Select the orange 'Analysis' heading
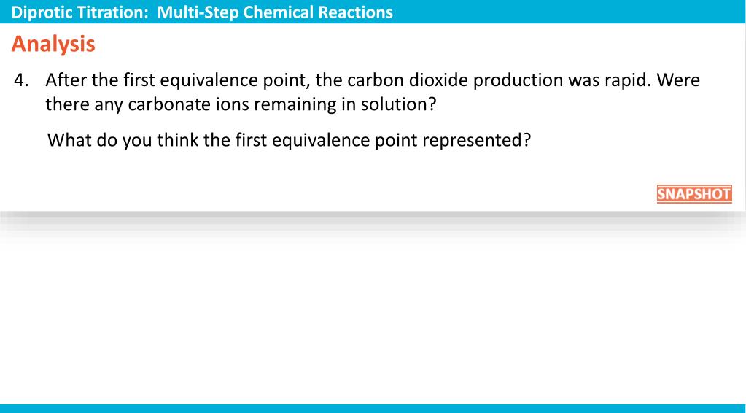746x413 pixels. click(53, 45)
